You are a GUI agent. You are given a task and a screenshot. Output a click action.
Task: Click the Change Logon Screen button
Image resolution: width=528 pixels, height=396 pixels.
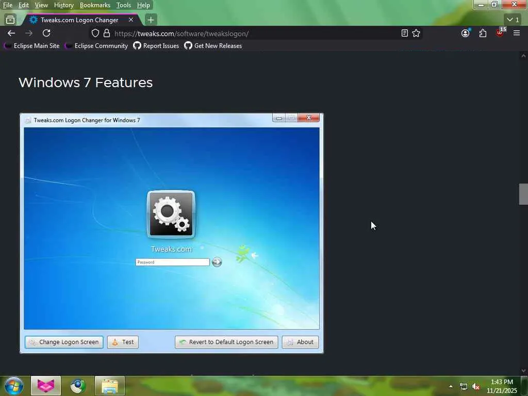point(64,342)
